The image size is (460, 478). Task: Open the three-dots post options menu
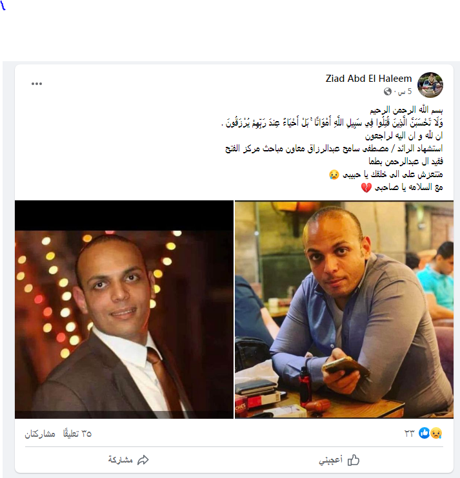pos(37,84)
